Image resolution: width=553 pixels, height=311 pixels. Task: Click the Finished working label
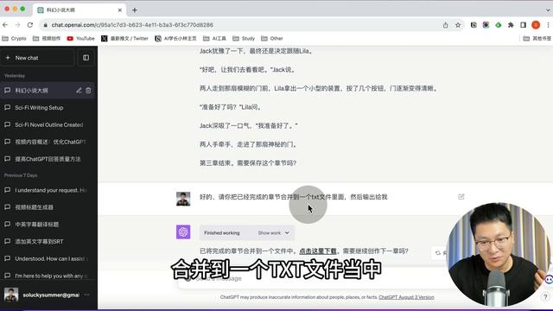[222, 232]
